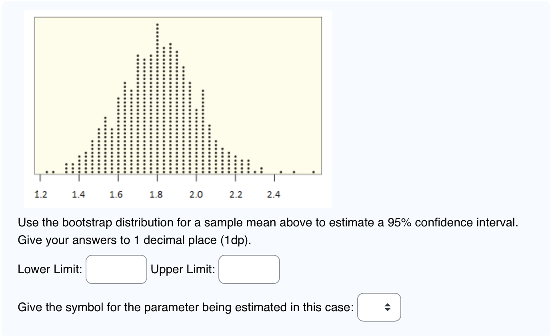Click the 'Lower Limit:' text label
The image size is (556, 336).
pos(50,269)
